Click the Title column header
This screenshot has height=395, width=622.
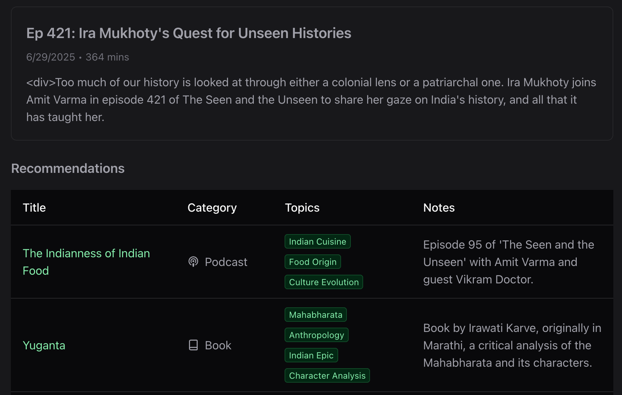click(x=34, y=208)
